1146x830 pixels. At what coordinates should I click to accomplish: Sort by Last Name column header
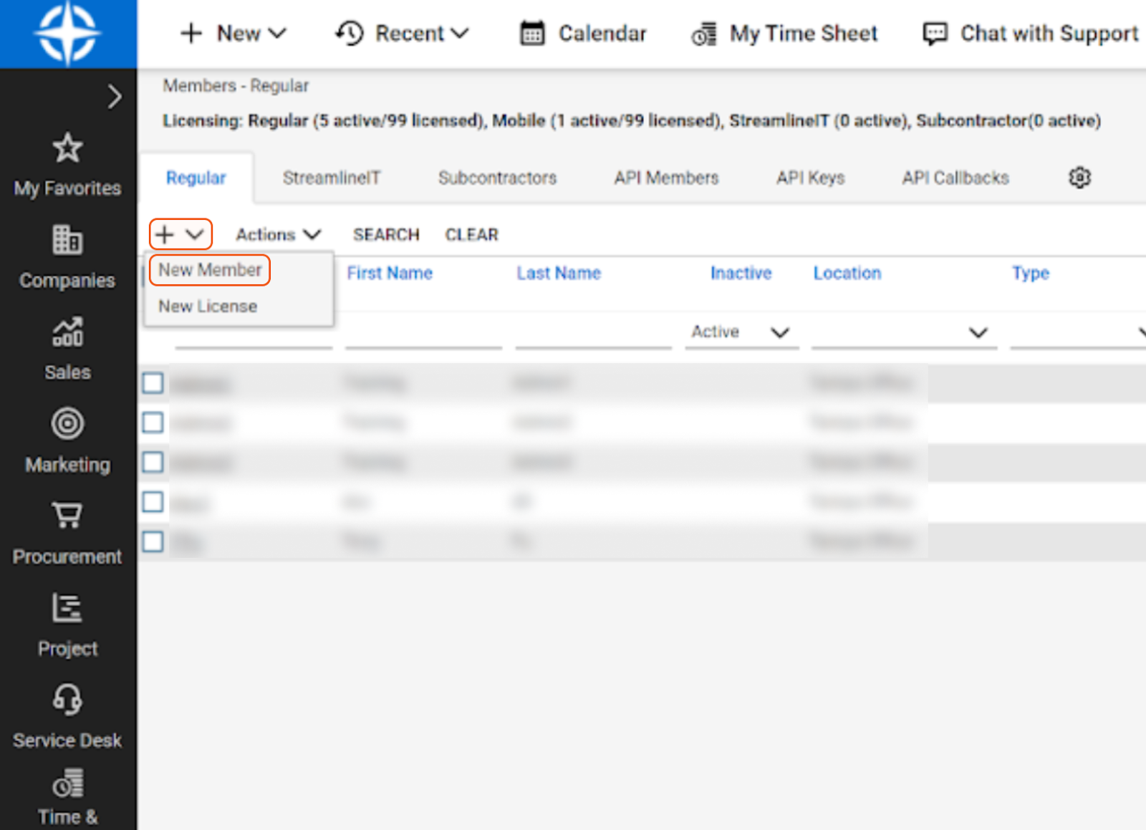[x=559, y=273]
